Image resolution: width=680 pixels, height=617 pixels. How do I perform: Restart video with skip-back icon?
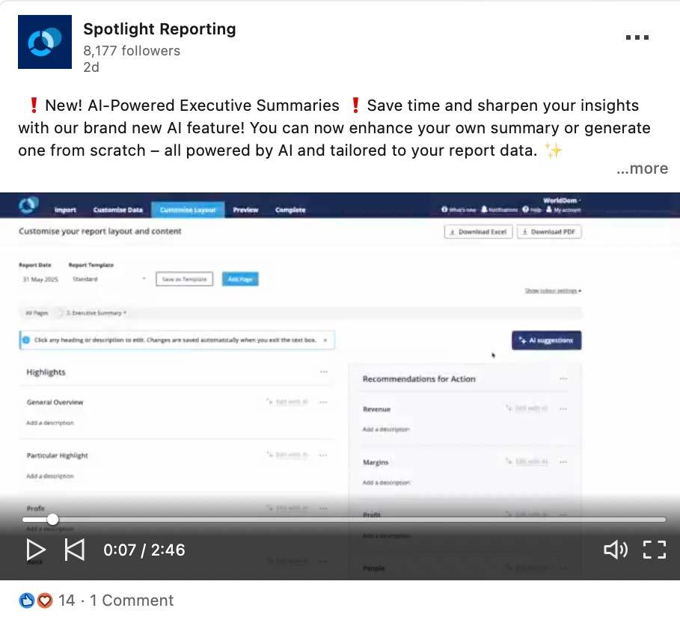(75, 550)
